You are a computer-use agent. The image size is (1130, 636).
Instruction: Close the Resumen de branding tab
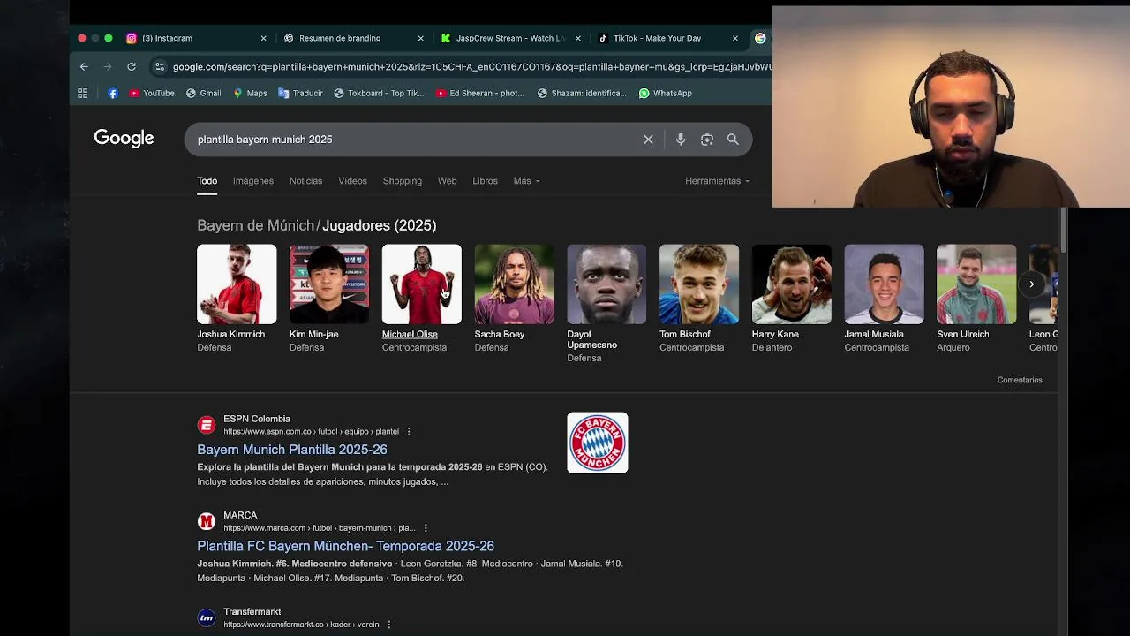pos(420,38)
